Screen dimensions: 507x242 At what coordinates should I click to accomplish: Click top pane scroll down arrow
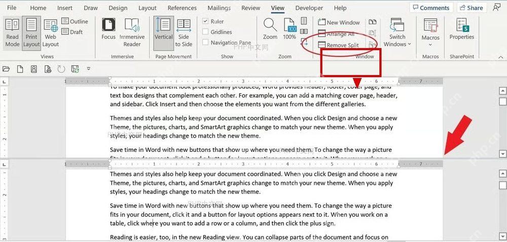tap(502, 153)
